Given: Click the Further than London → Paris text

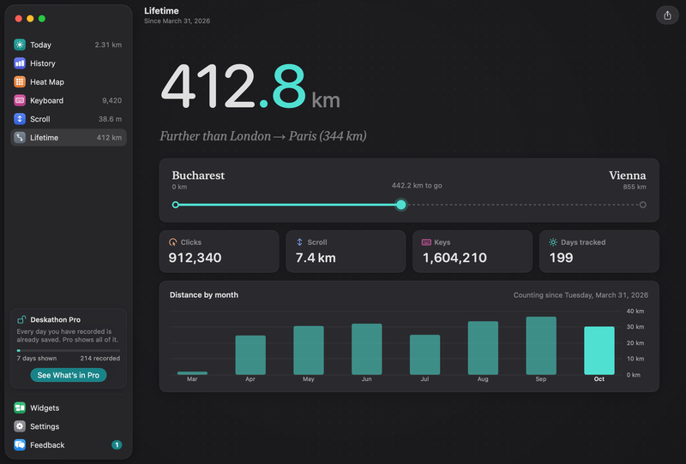Looking at the screenshot, I should [263, 136].
